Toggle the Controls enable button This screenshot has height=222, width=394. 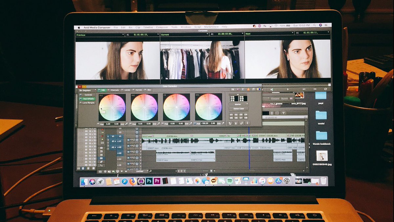pos(80,95)
